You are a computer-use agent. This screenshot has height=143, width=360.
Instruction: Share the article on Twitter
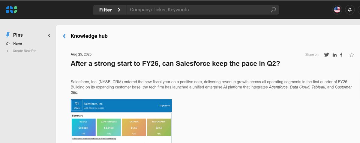327,55
